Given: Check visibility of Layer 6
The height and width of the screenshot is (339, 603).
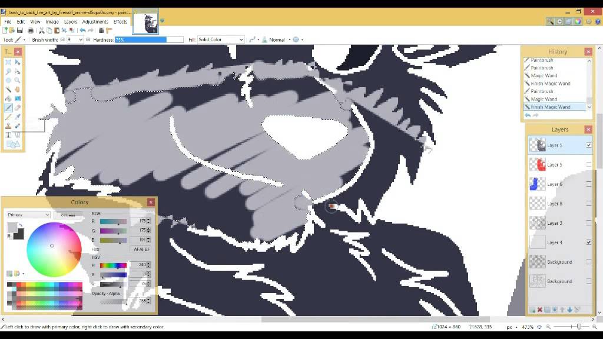Looking at the screenshot, I should [x=588, y=184].
